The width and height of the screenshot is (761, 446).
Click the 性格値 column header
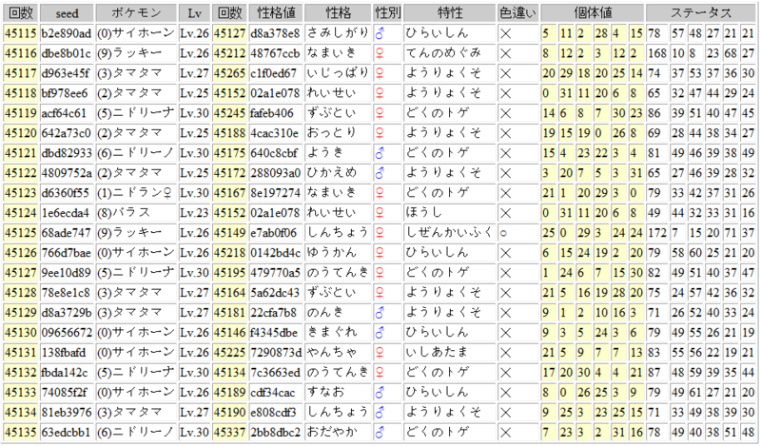(276, 13)
